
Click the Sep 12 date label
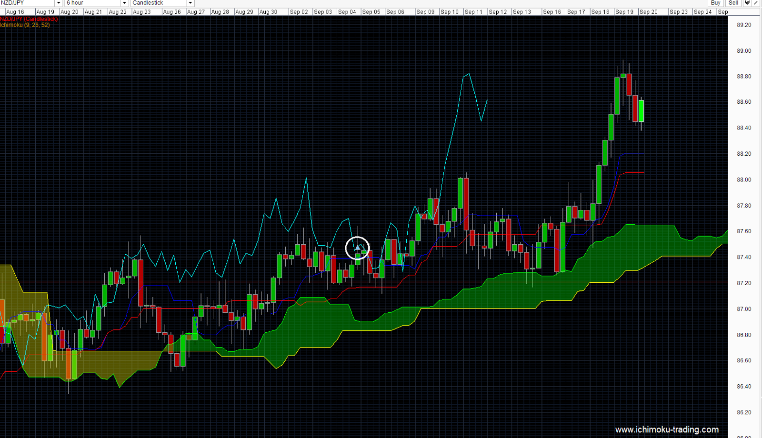[498, 12]
